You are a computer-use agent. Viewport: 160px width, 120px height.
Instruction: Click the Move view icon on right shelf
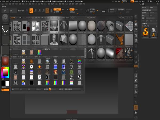[x=136, y=81]
